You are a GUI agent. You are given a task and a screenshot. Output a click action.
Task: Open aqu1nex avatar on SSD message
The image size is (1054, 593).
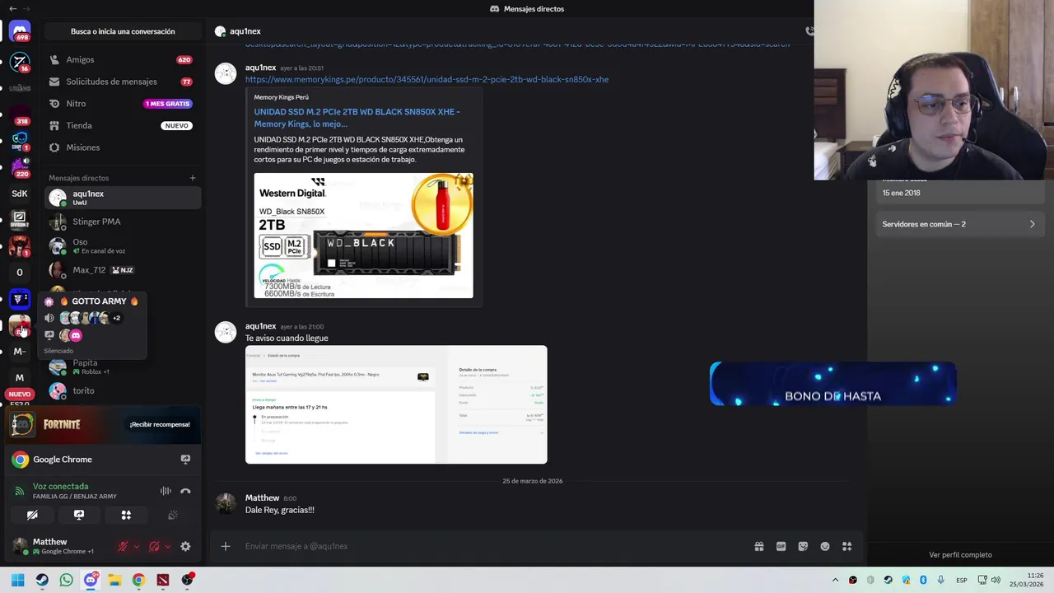(x=226, y=73)
